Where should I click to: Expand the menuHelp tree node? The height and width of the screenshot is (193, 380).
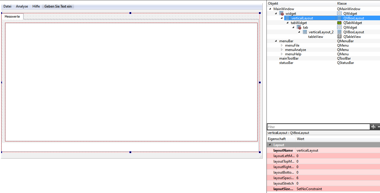click(x=282, y=54)
